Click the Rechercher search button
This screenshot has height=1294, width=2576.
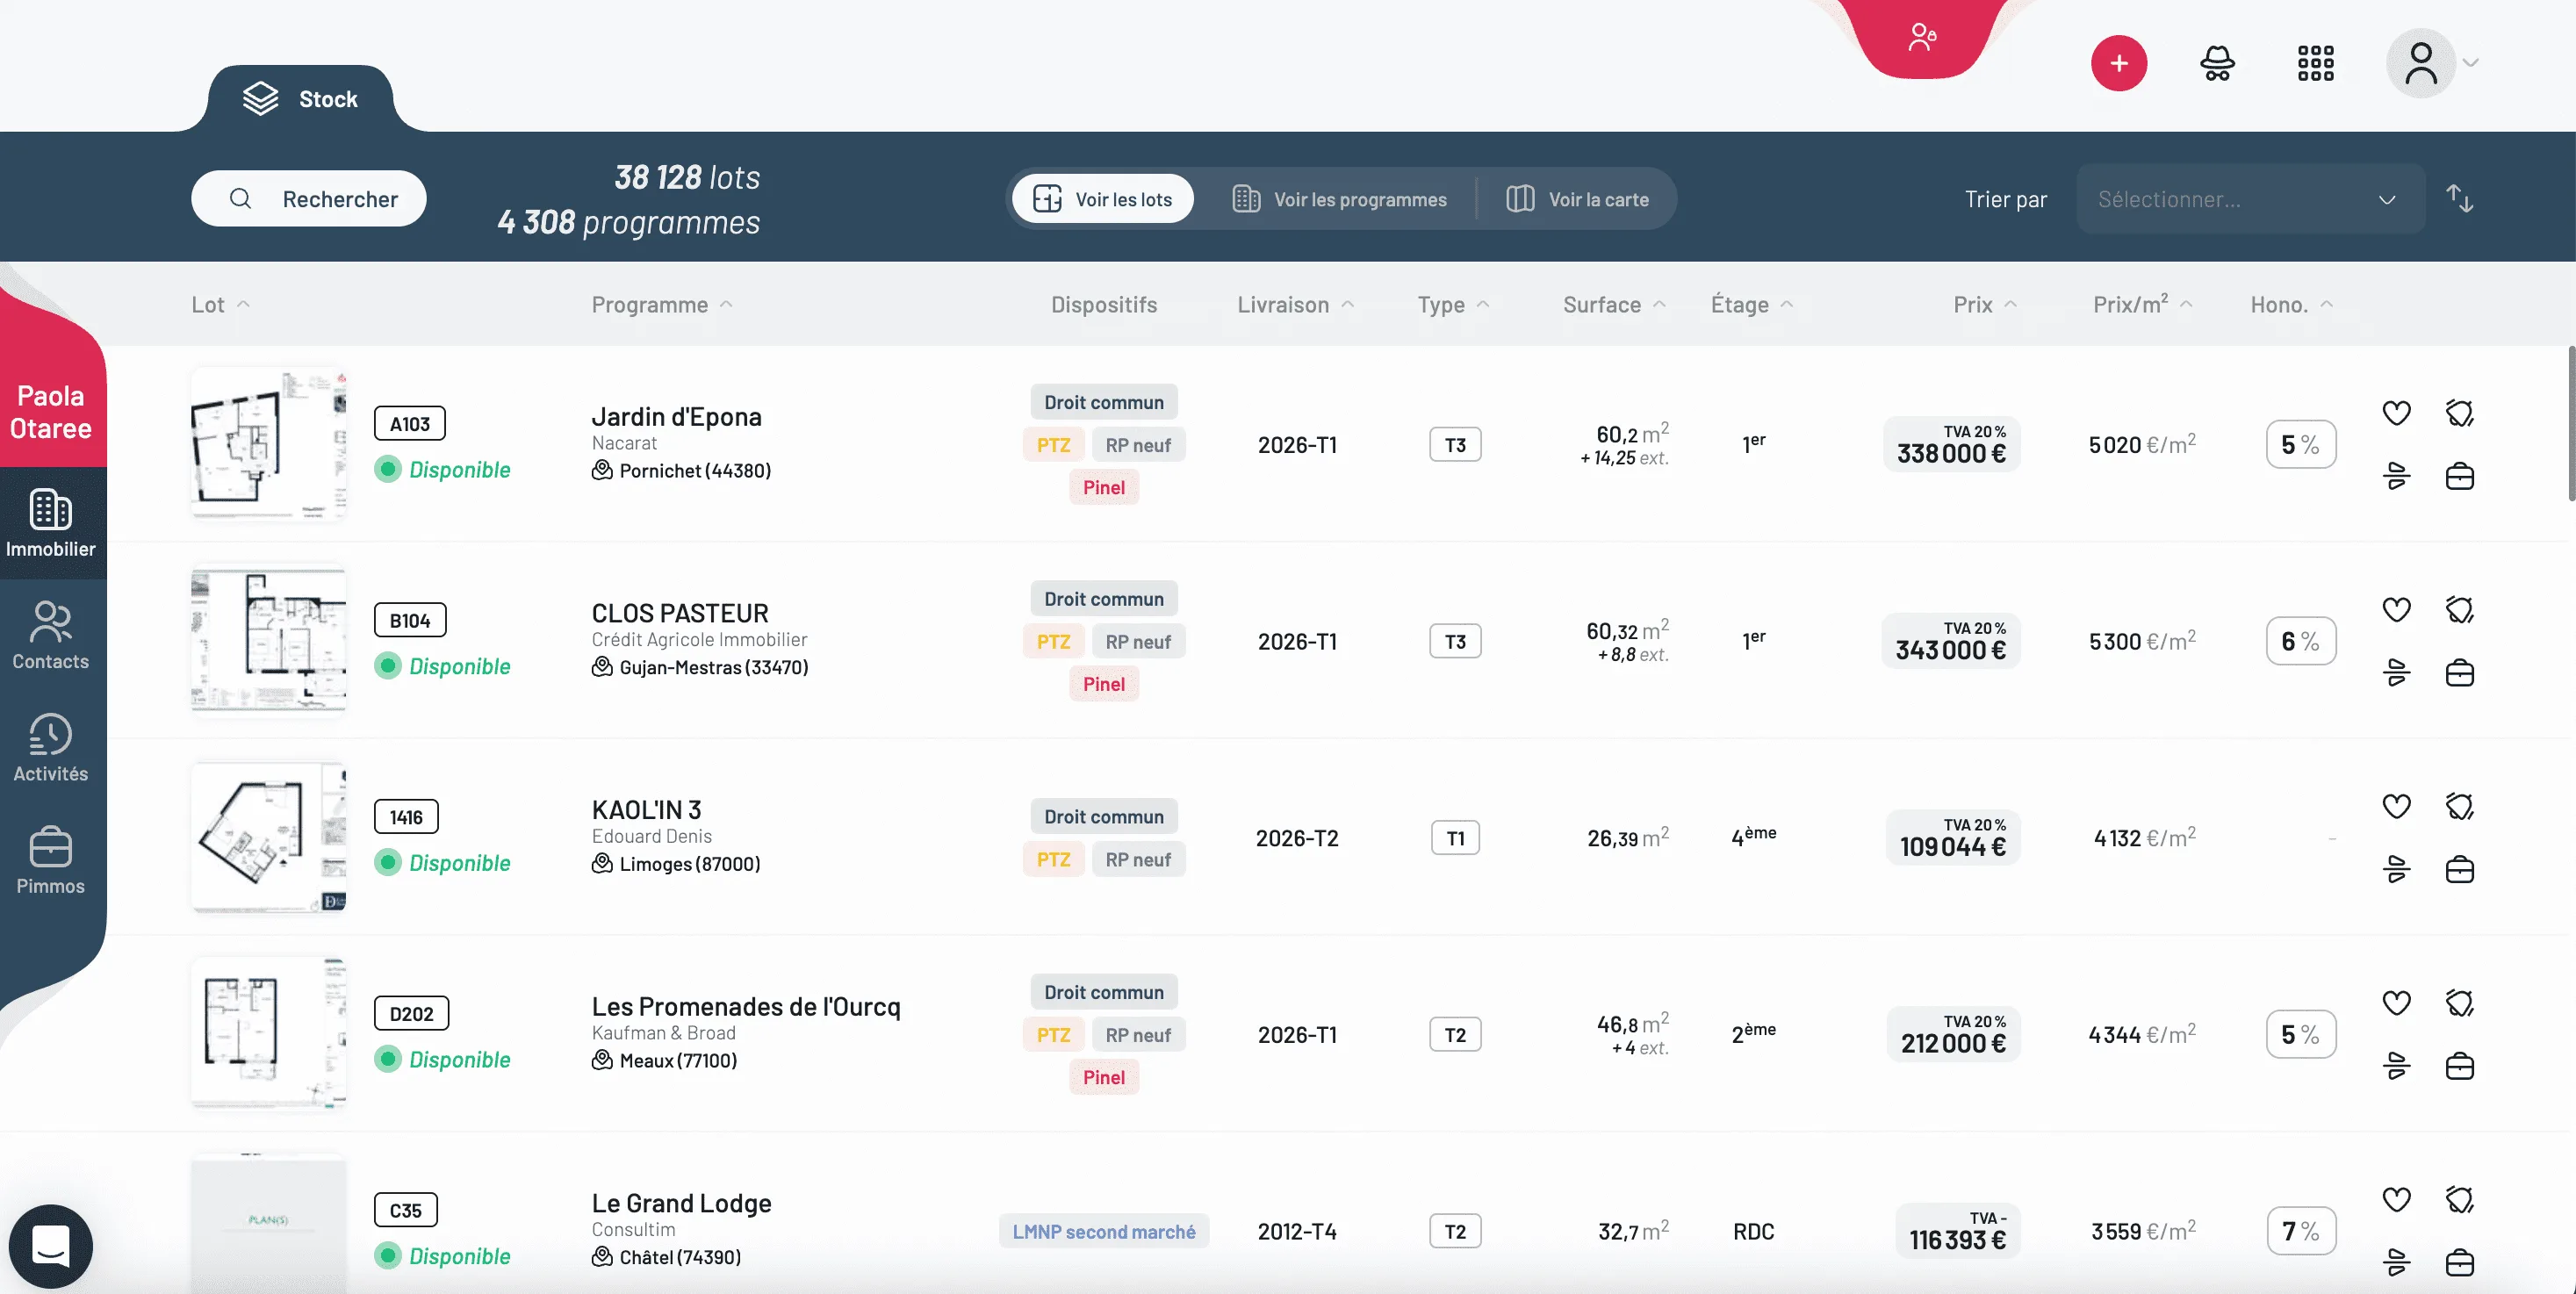coord(309,198)
